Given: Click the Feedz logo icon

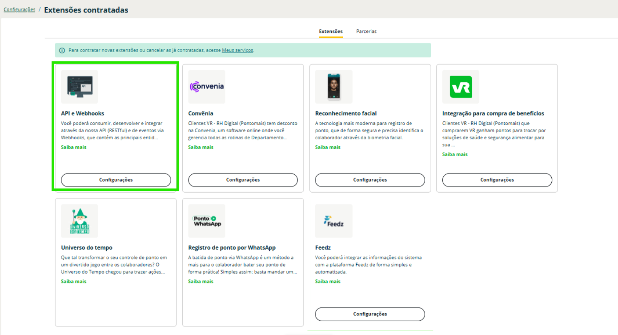Looking at the screenshot, I should click(333, 221).
